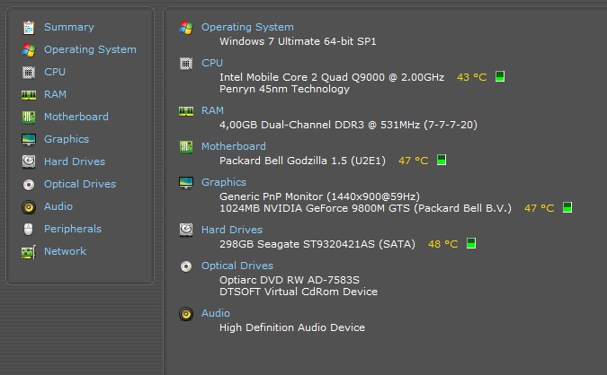
Task: Click the Hard Drives disk icon in sidebar
Action: 29,161
